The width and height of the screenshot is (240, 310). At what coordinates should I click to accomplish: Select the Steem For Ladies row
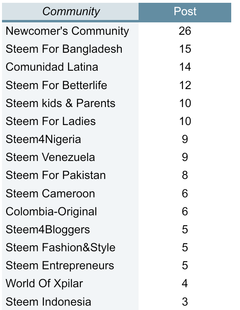(117, 121)
